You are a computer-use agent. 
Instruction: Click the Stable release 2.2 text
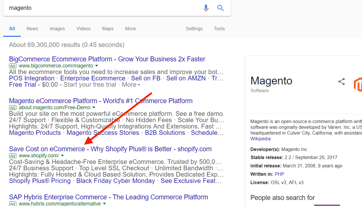click(294, 158)
